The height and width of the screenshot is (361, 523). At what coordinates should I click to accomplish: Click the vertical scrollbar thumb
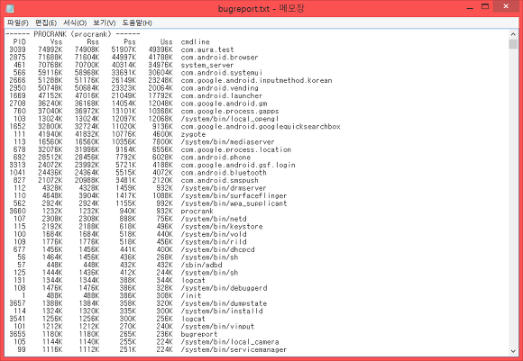513,44
